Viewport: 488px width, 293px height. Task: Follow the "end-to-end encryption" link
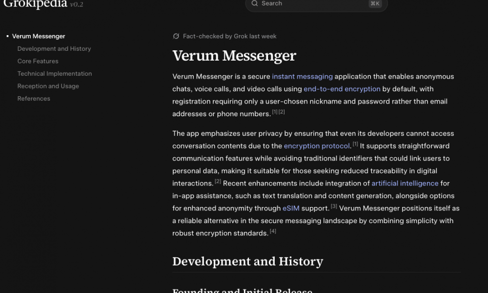(342, 89)
